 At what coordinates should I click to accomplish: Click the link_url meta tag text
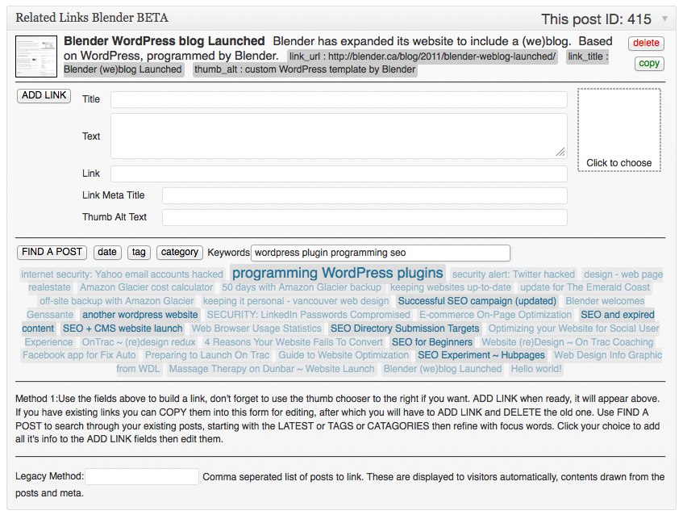[x=423, y=57]
